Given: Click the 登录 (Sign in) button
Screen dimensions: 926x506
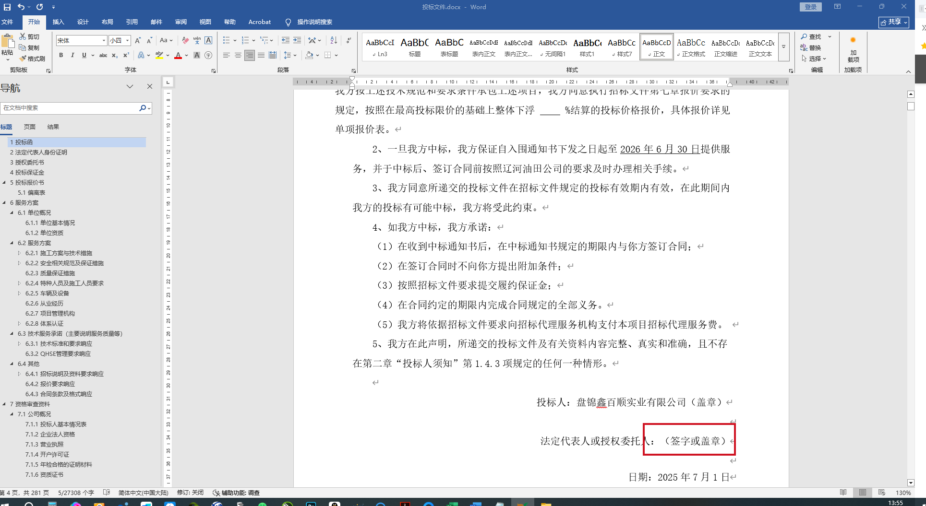Looking at the screenshot, I should click(x=811, y=7).
